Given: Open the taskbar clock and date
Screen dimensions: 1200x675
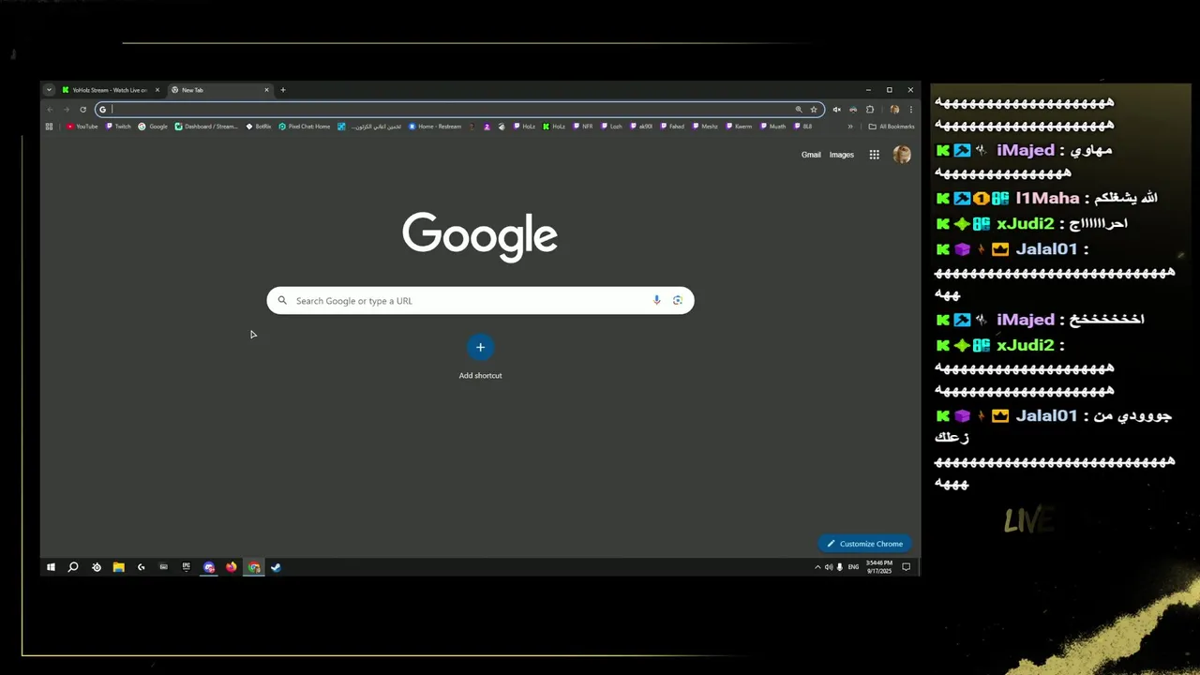Looking at the screenshot, I should point(879,567).
